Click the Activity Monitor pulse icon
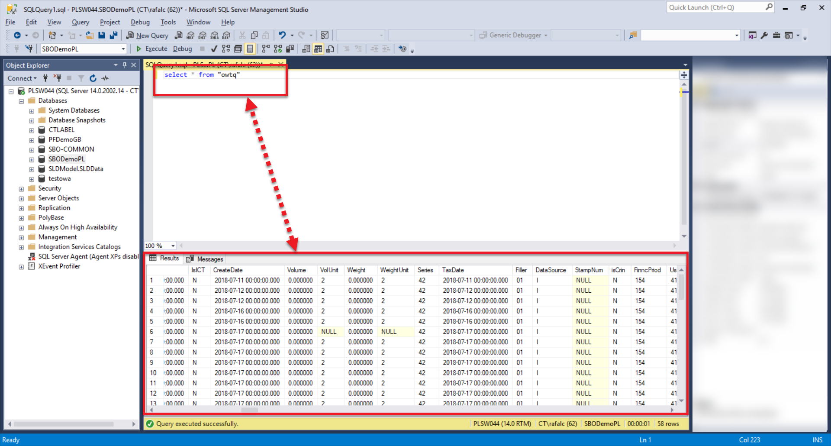The width and height of the screenshot is (831, 446). click(105, 78)
